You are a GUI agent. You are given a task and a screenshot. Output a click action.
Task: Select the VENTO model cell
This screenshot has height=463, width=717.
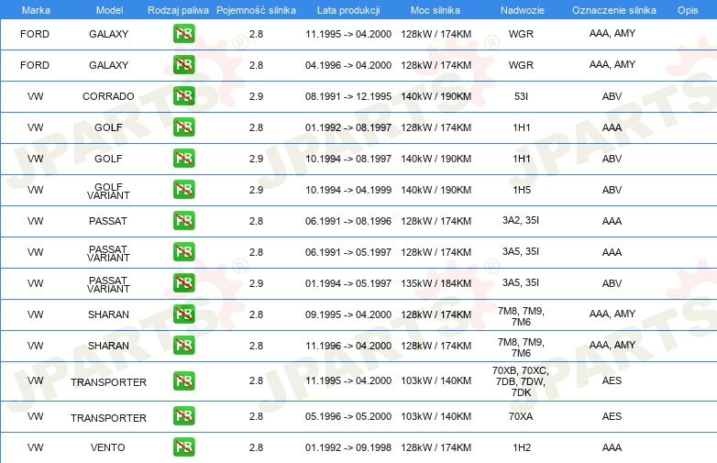point(108,447)
